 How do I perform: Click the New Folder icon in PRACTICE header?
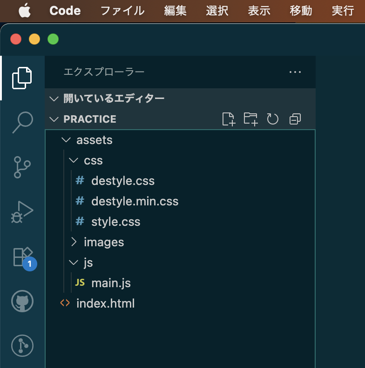[250, 119]
